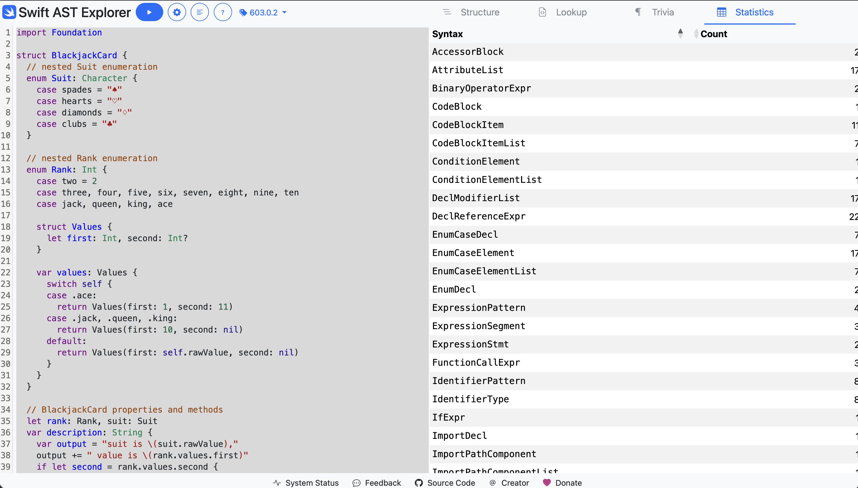Select the EnumCaseDecl row
This screenshot has width=858, height=488.
644,235
